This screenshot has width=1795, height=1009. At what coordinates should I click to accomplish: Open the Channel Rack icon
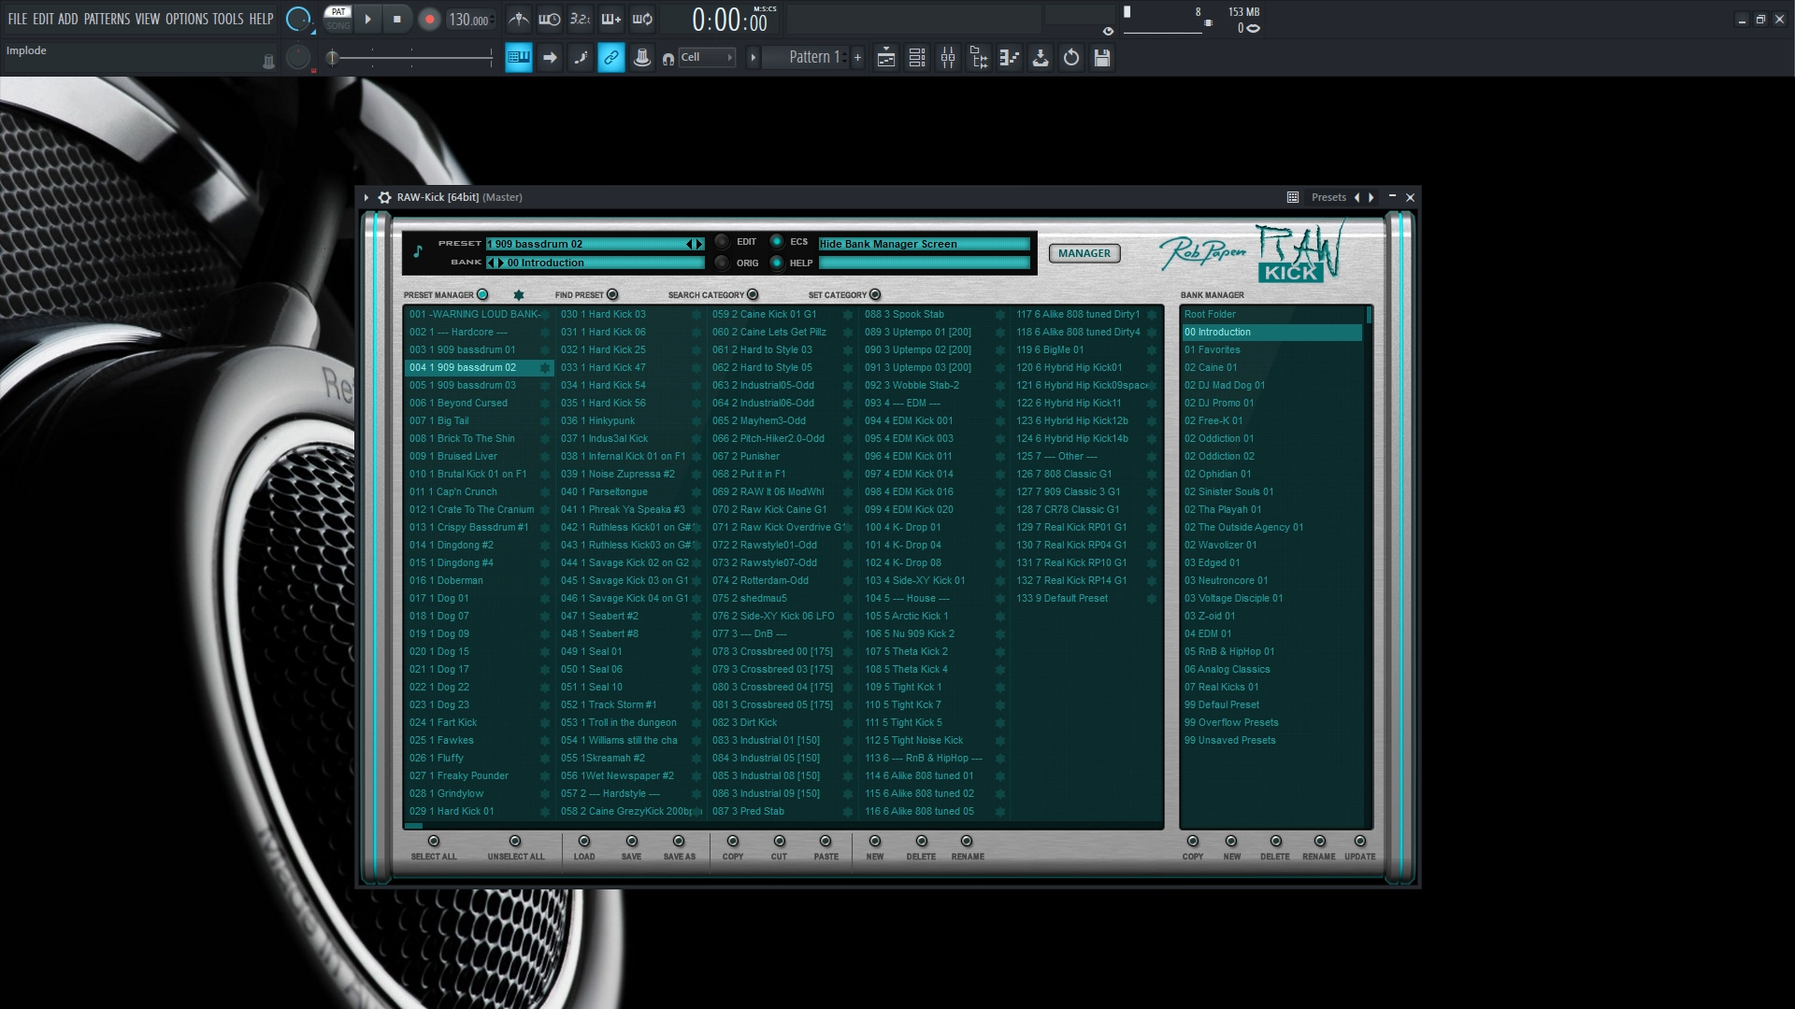coord(917,58)
